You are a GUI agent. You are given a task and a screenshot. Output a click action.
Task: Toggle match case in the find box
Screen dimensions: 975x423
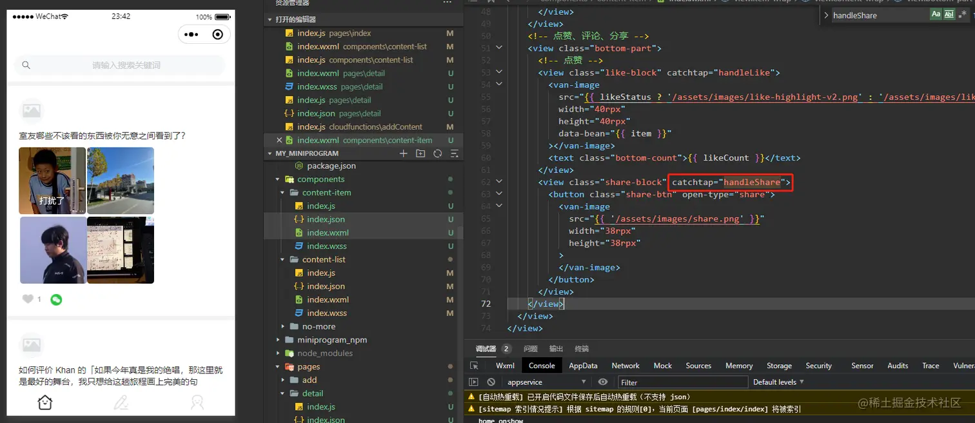(936, 15)
